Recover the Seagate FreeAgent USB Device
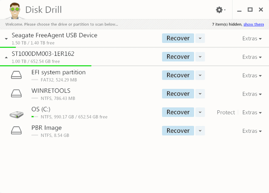 click(178, 38)
